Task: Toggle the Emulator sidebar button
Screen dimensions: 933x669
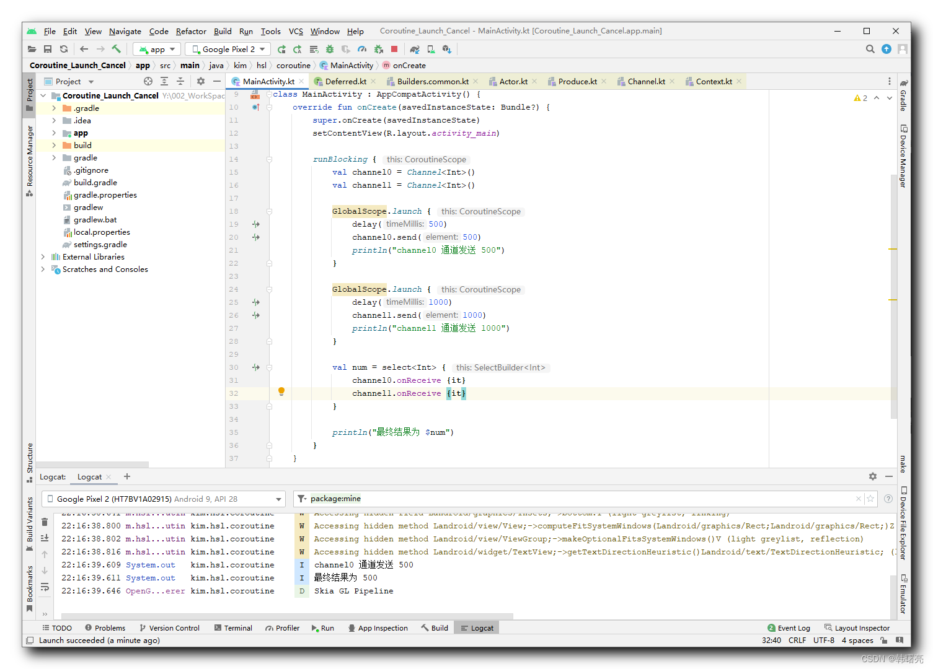Action: pos(903,593)
